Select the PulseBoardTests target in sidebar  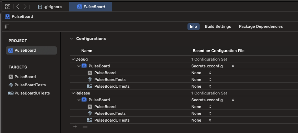pyautogui.click(x=27, y=85)
